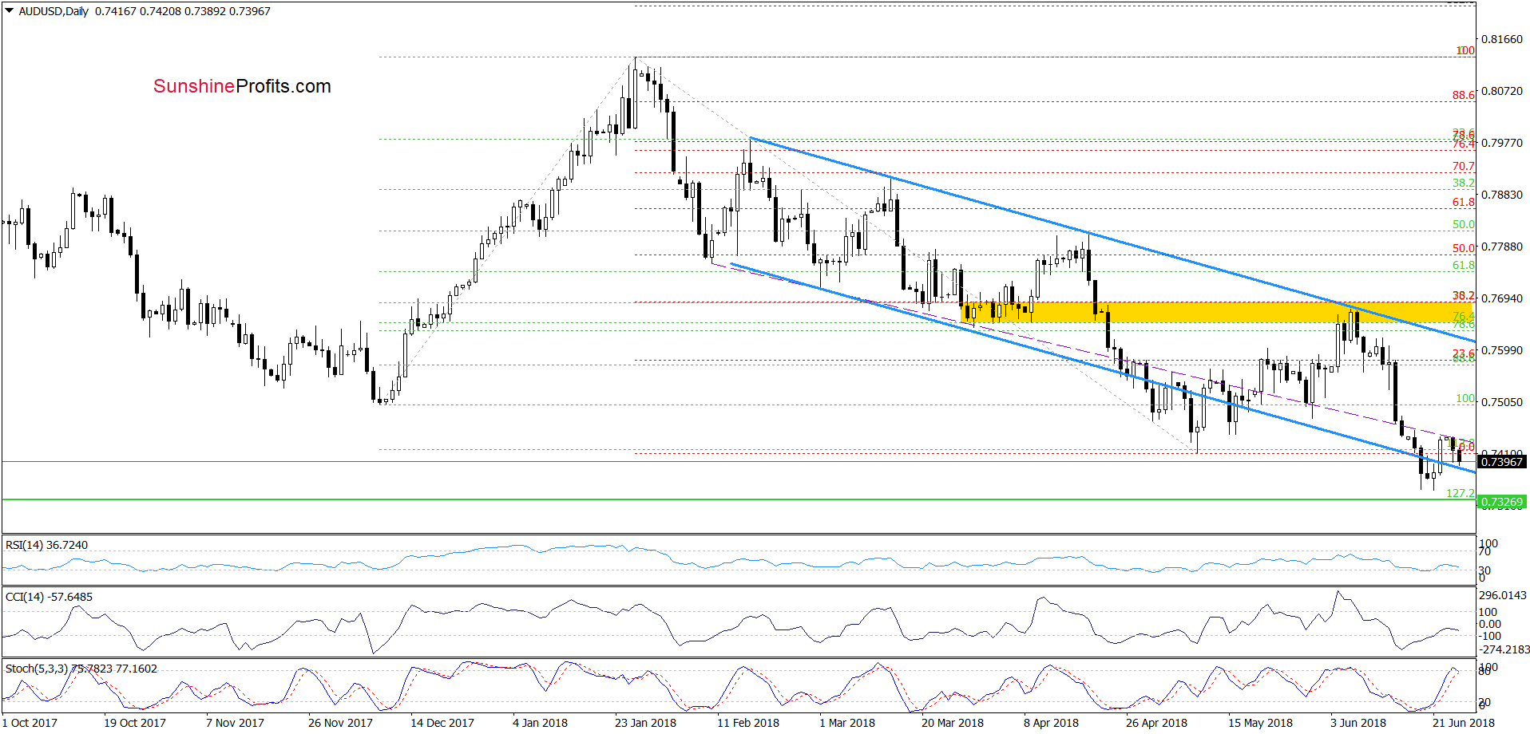1530x734 pixels.
Task: Click the red 70.7 Fibonacci level label
Action: click(1463, 167)
